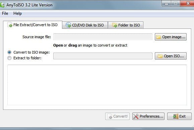Screen dimensions: 194x130
Task: Click the AnyToISO app icon in title bar
Action: pyautogui.click(x=2, y=5)
